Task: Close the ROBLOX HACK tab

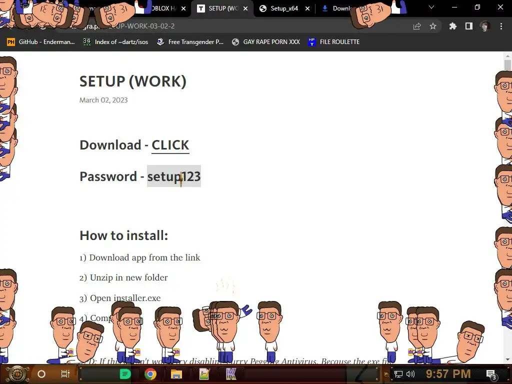Action: click(183, 9)
